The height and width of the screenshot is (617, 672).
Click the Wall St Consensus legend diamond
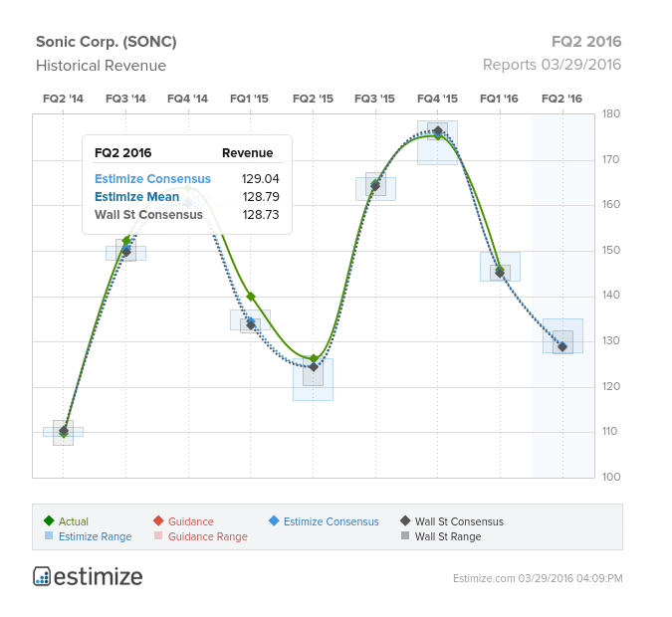405,520
